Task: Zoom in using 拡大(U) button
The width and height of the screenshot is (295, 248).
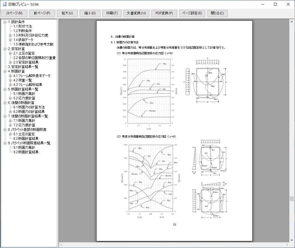Action: point(67,13)
